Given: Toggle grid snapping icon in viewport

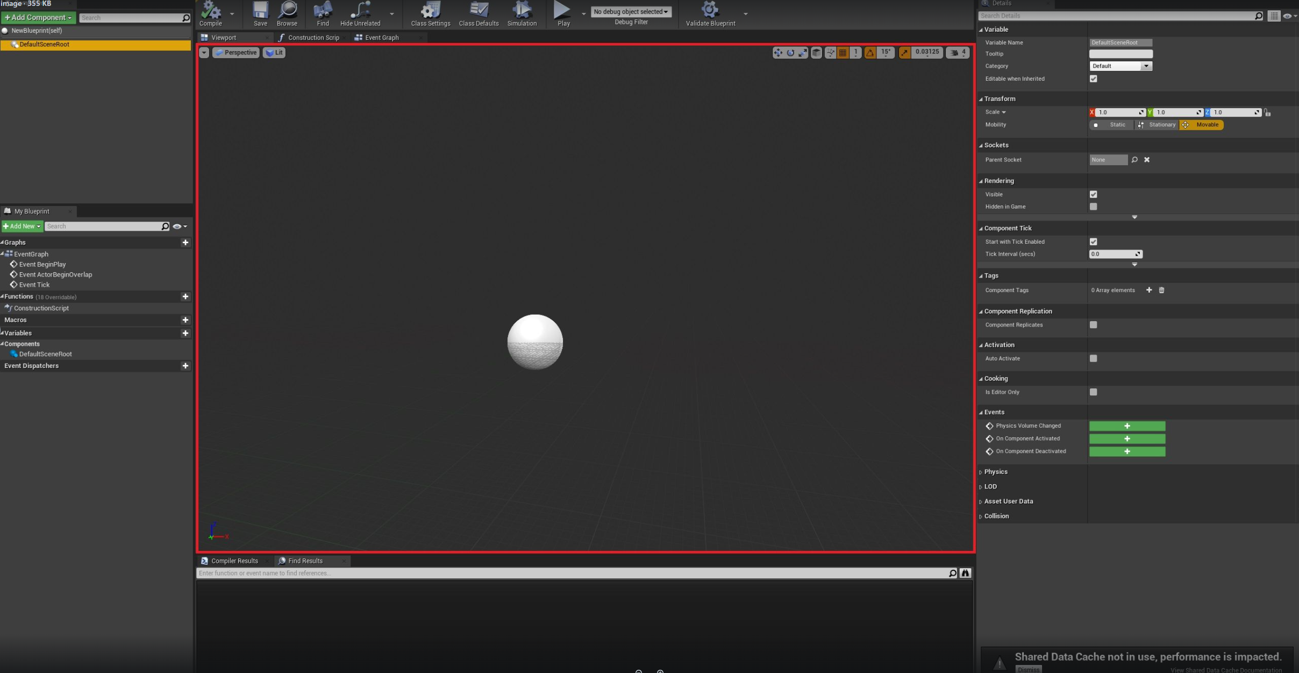Looking at the screenshot, I should click(843, 53).
